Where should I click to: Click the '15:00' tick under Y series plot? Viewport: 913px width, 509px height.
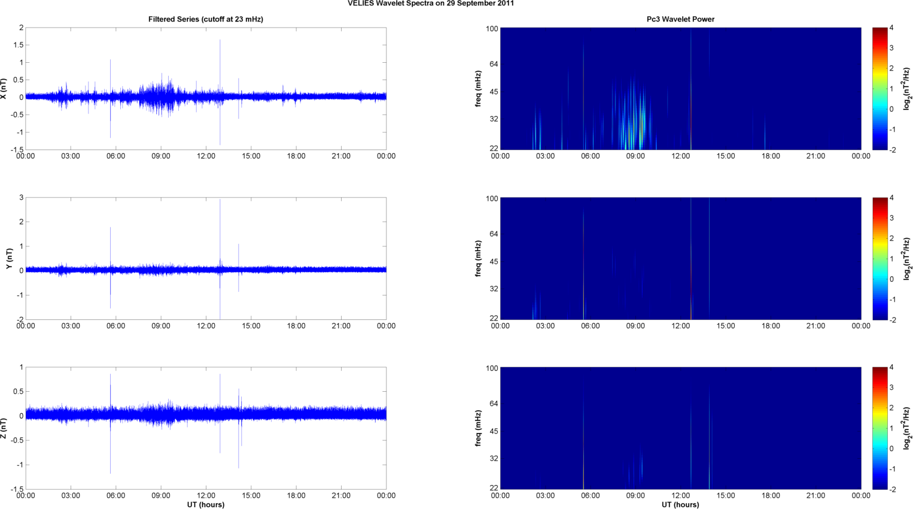point(251,326)
